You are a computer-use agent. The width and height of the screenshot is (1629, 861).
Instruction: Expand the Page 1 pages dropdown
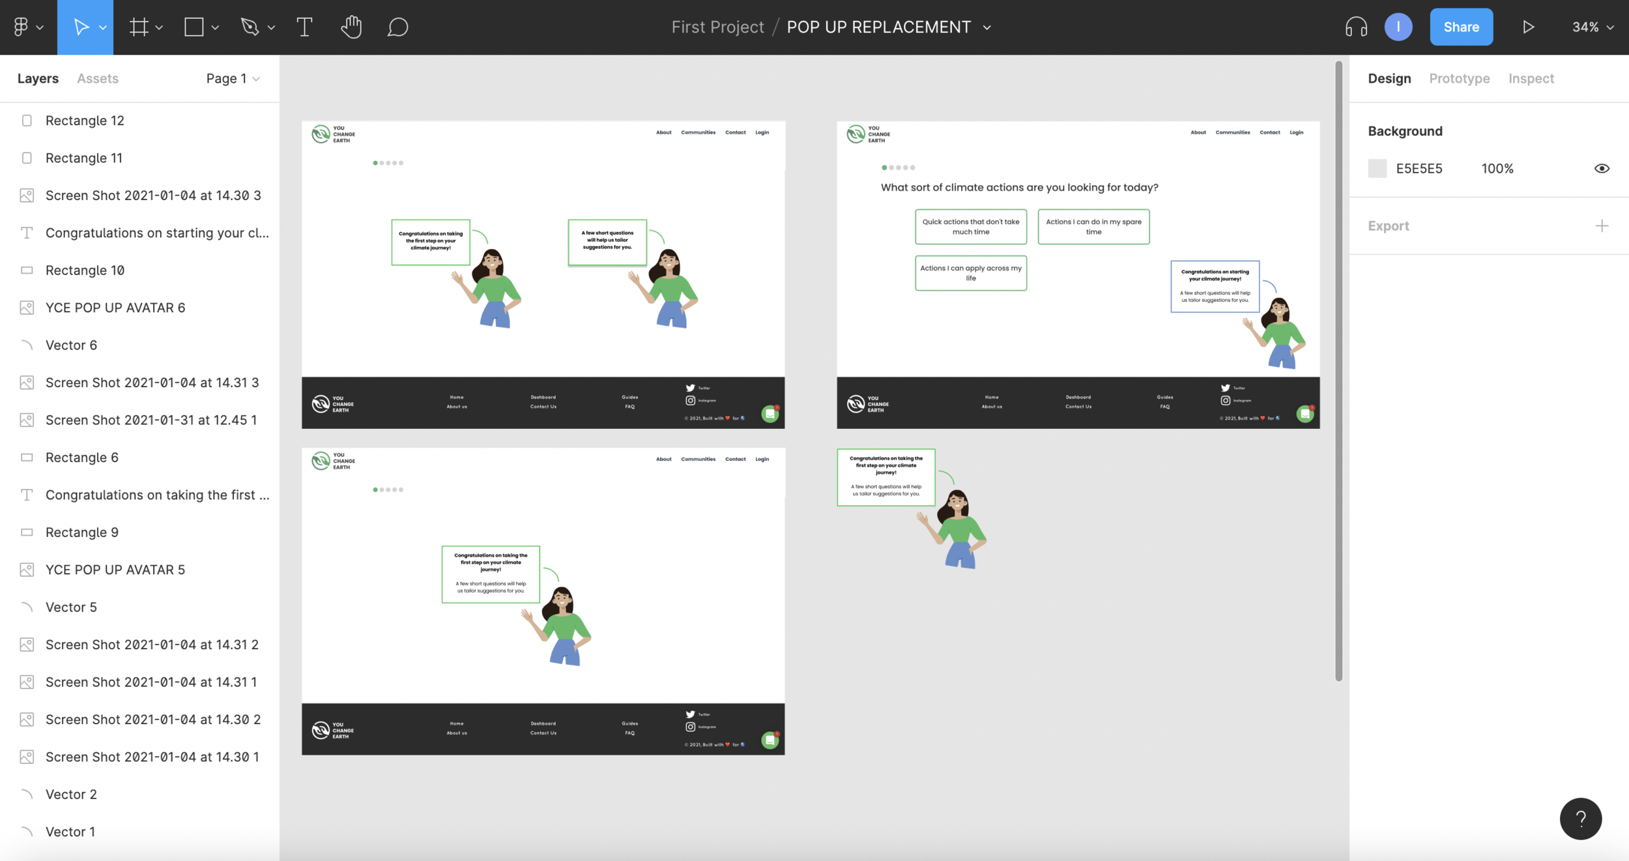point(233,78)
